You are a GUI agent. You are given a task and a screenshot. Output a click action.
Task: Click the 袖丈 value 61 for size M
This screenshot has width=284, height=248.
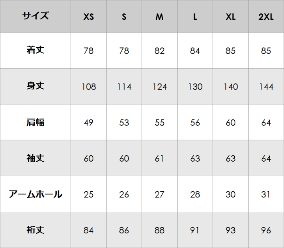[x=159, y=158]
